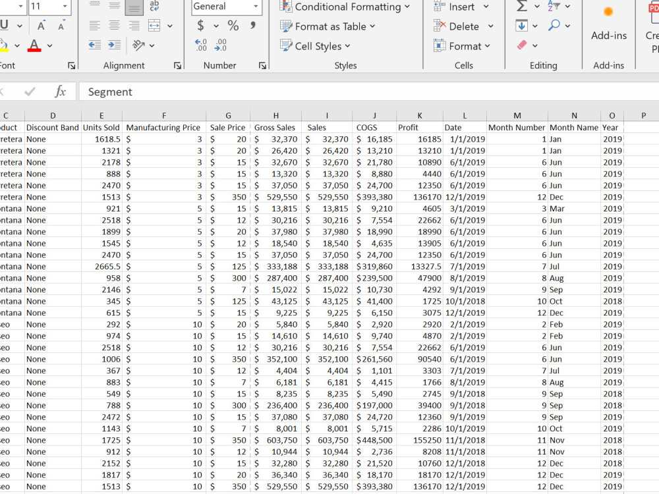
Task: Open Font settings dialog launcher
Action: click(x=71, y=65)
